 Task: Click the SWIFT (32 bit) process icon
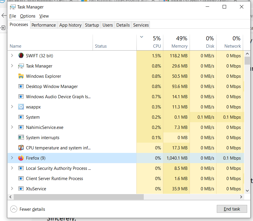pos(21,56)
